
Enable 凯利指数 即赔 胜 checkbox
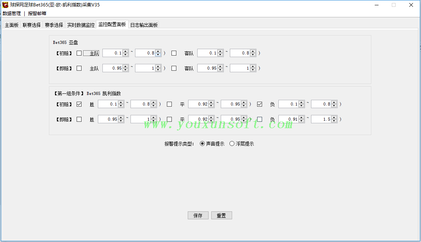(79, 119)
